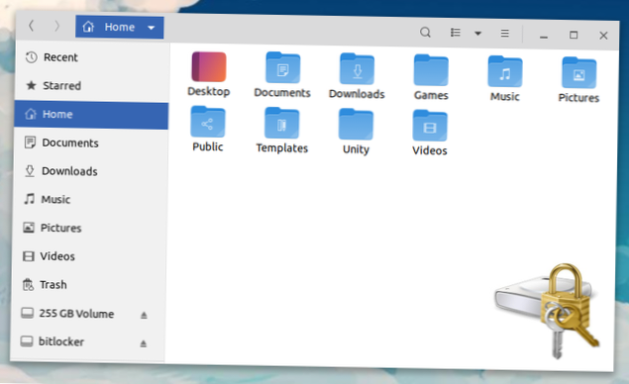Click the Home path bar button

pos(120,28)
